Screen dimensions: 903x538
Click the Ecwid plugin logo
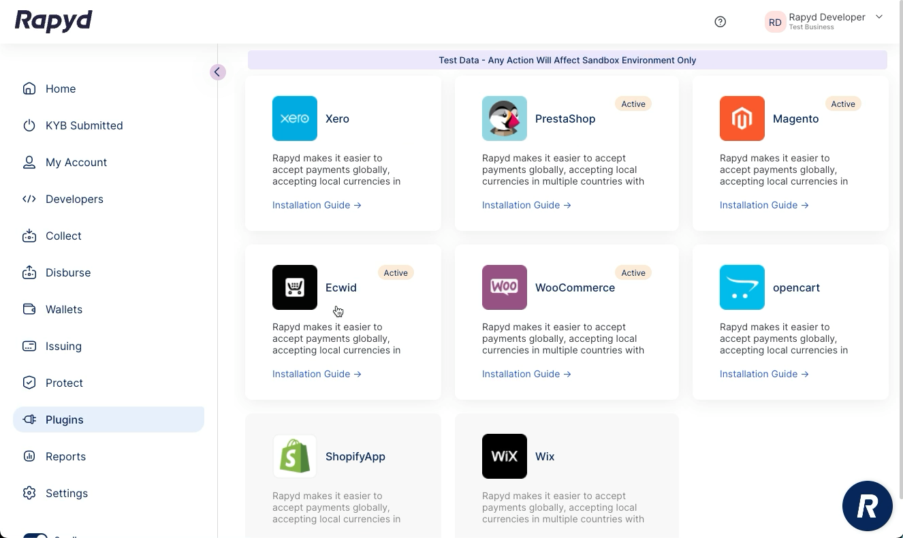295,287
